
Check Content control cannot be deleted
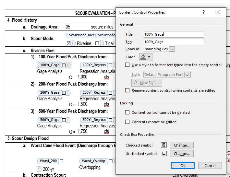click(127, 112)
